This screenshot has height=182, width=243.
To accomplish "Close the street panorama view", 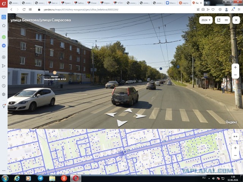I will [236, 20].
